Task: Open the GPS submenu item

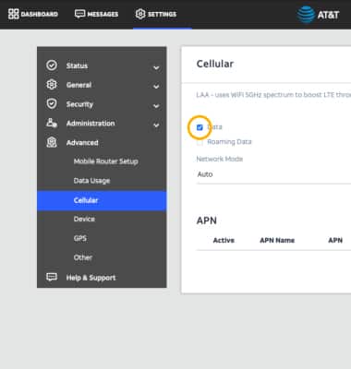Action: [x=80, y=238]
